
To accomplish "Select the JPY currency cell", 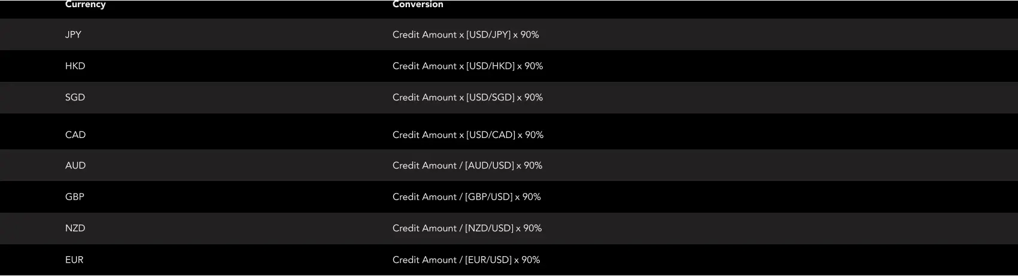I will point(73,35).
